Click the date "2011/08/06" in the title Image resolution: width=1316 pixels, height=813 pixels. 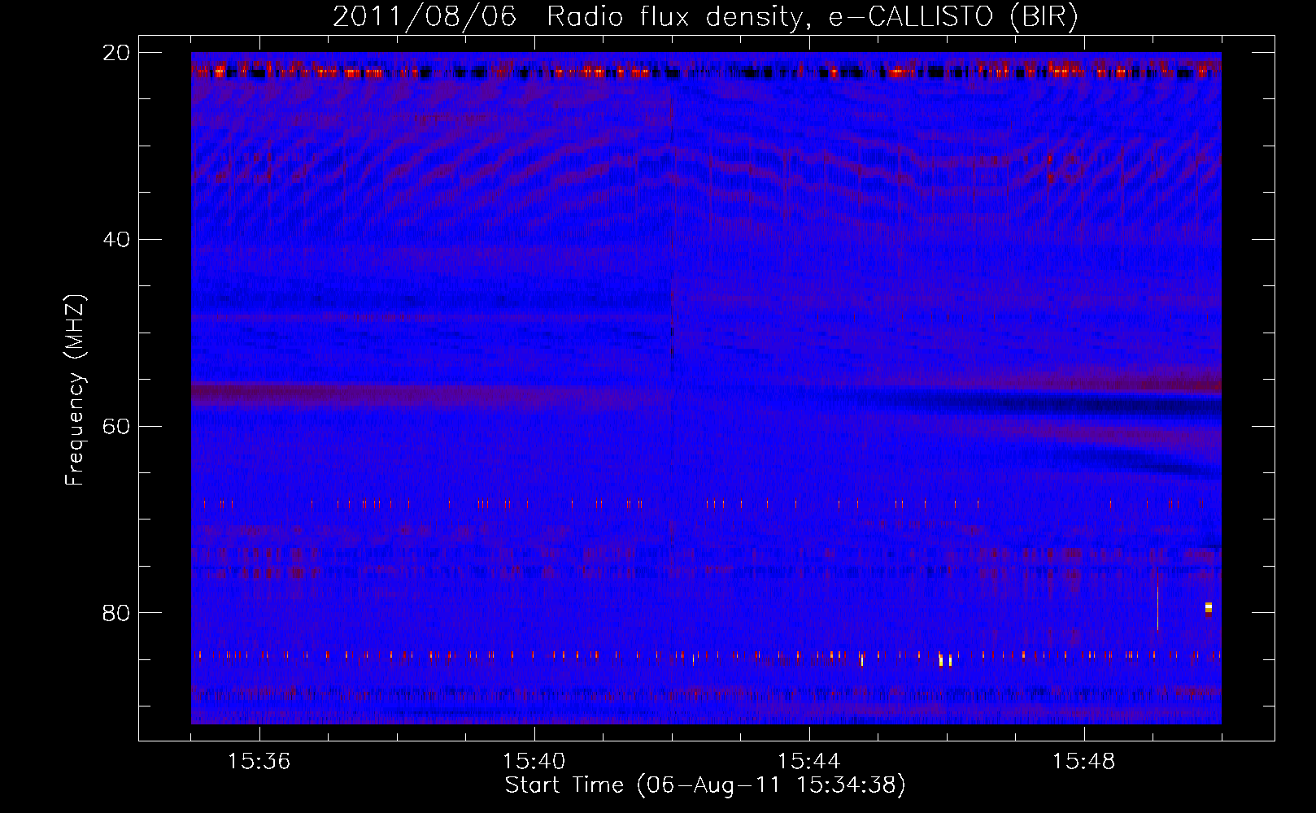[425, 16]
